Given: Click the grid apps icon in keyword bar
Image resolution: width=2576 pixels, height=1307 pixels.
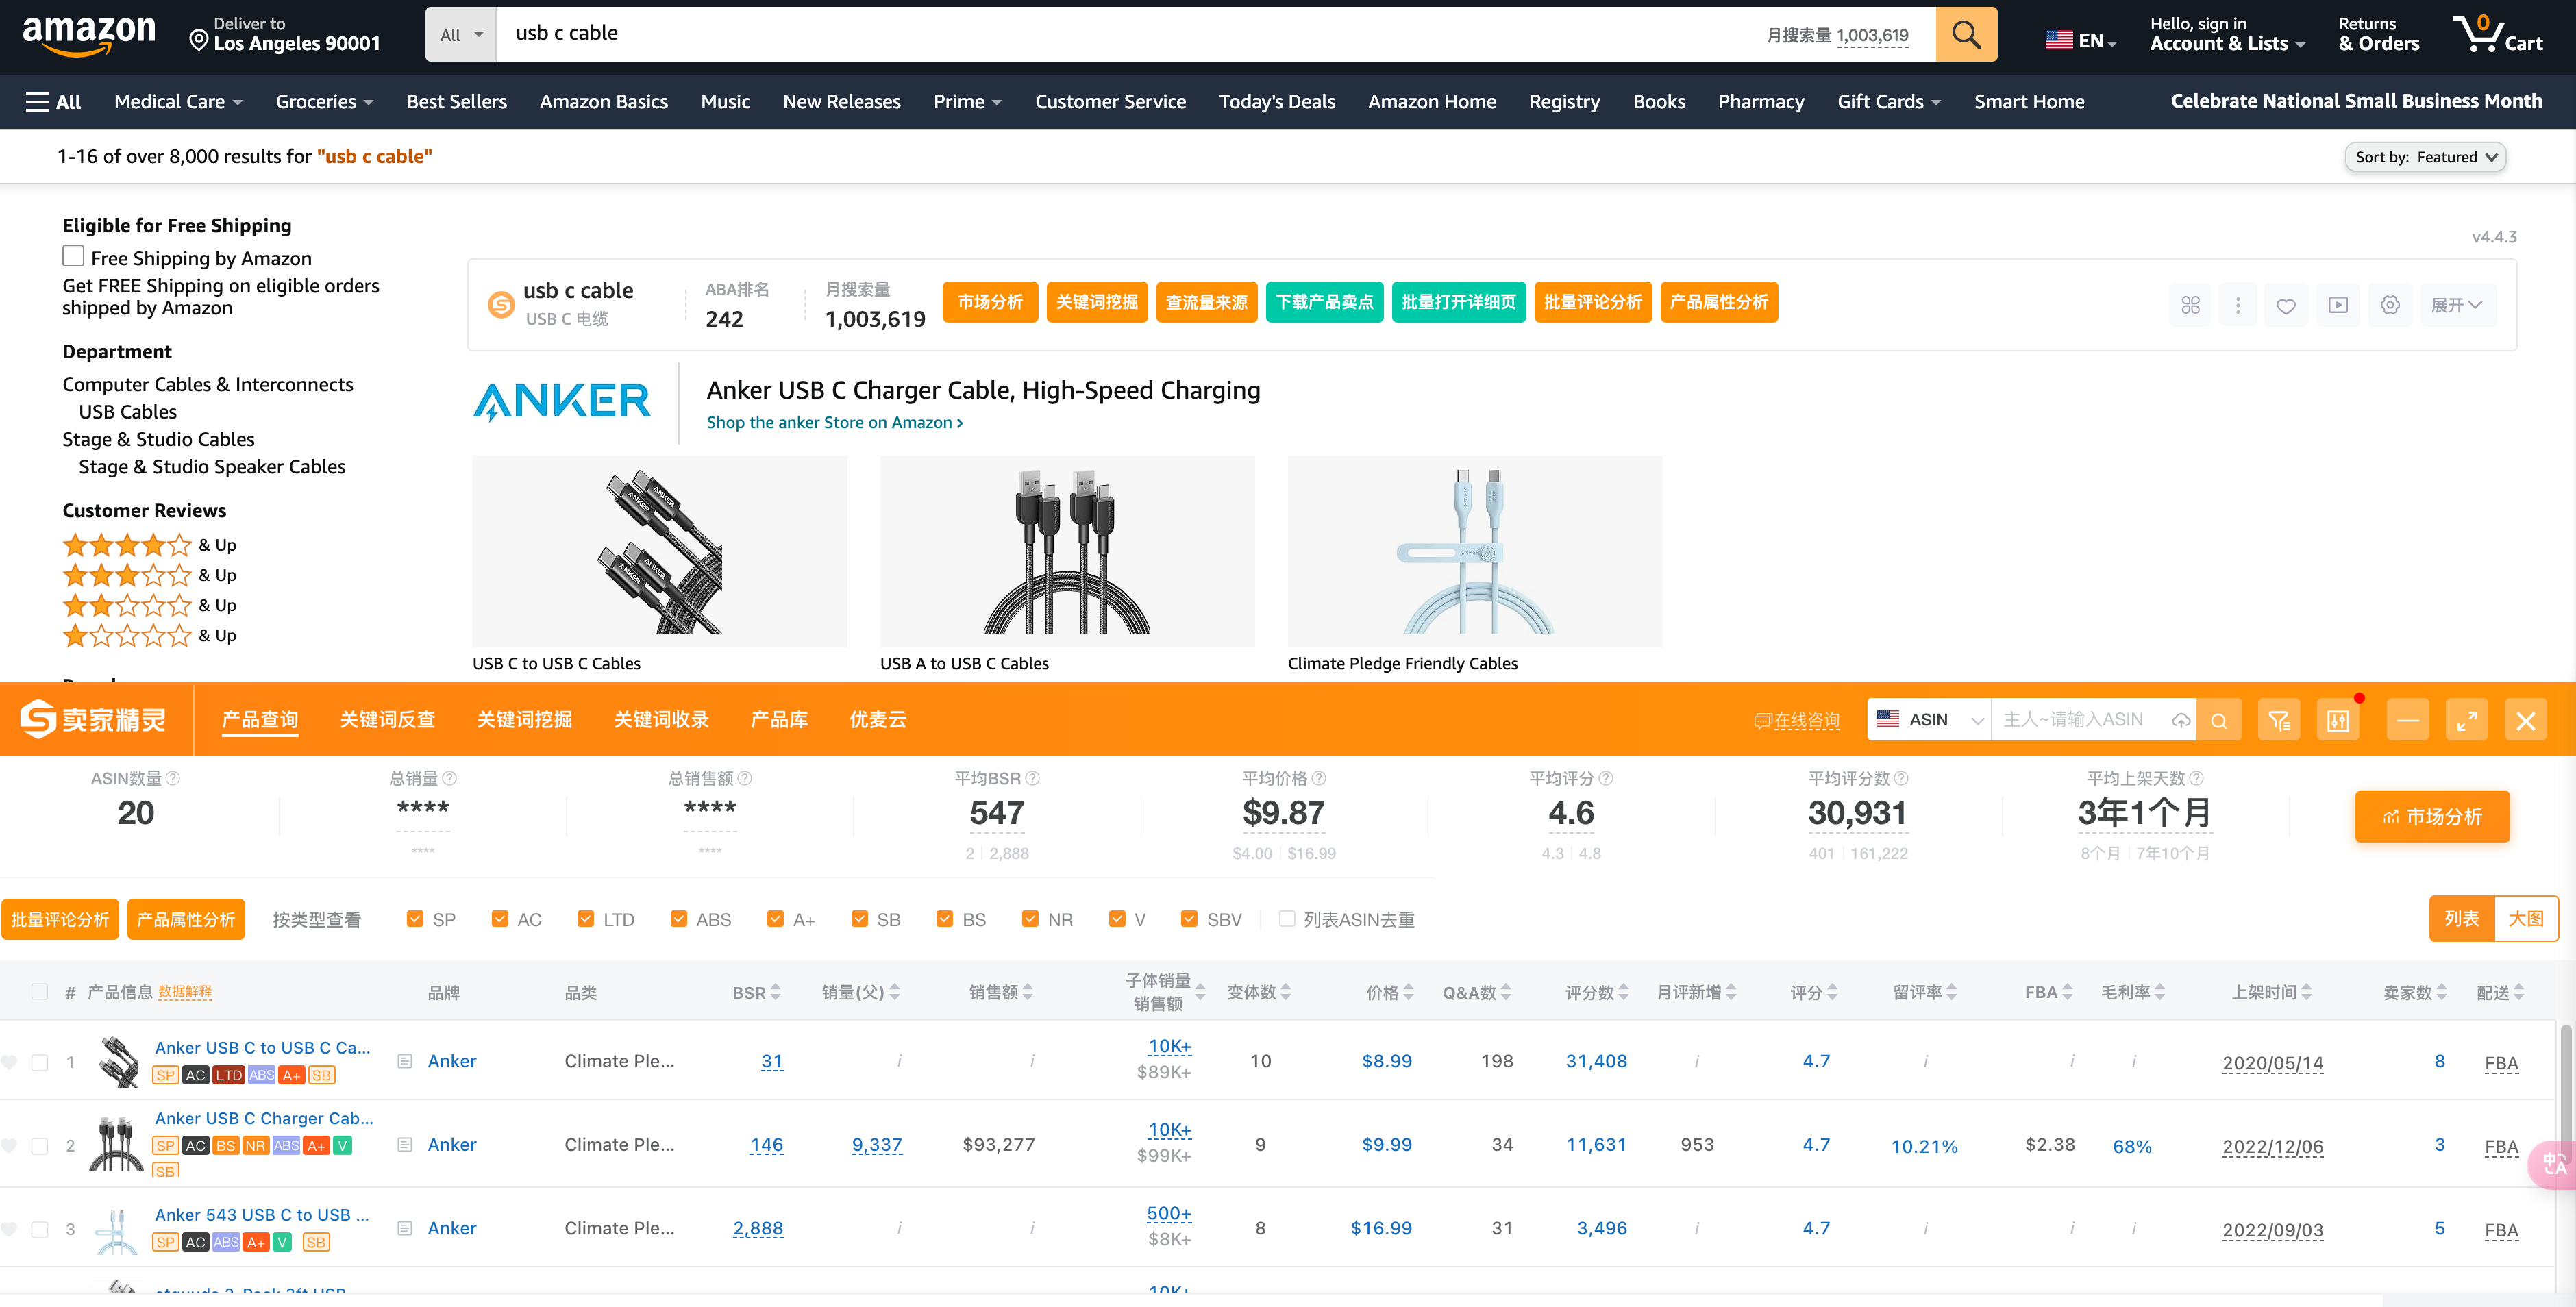Looking at the screenshot, I should tap(2190, 305).
